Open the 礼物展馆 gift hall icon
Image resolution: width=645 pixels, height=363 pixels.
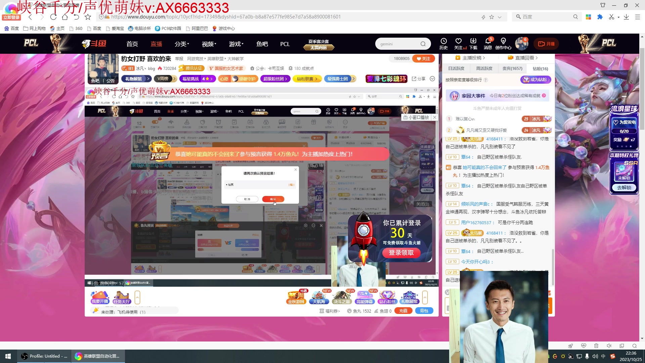409,297
